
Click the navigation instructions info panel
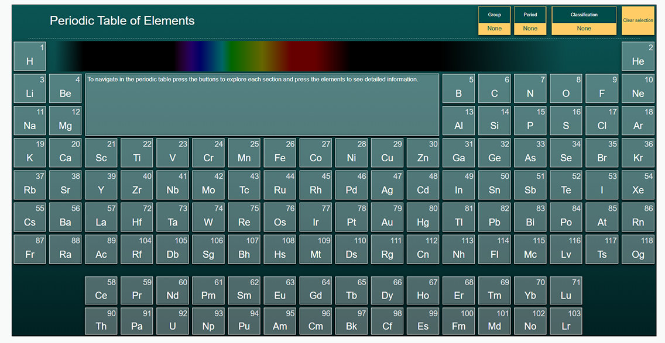coord(262,105)
